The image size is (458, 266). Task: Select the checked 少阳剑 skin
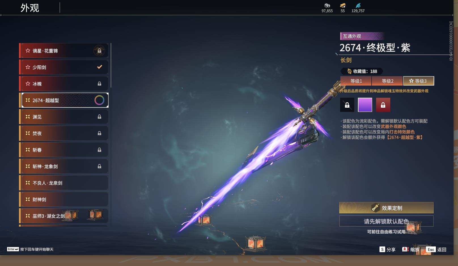point(64,67)
